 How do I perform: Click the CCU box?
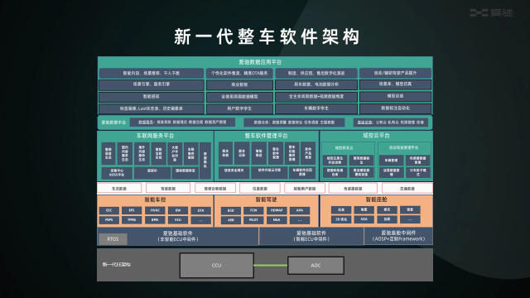[x=217, y=266]
